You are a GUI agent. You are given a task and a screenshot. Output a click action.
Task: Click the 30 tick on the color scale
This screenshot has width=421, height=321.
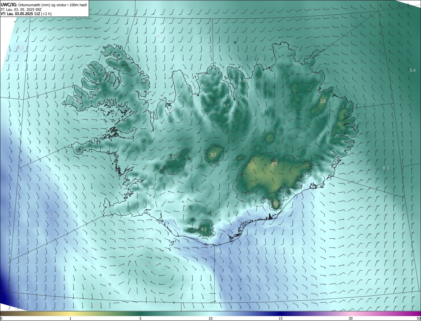(x=351, y=318)
